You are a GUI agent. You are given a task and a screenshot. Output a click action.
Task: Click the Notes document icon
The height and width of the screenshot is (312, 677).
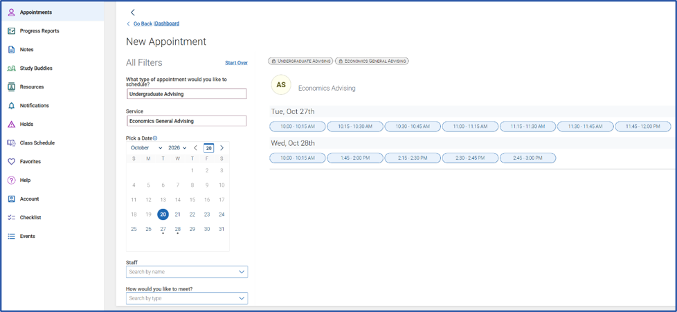coord(12,50)
